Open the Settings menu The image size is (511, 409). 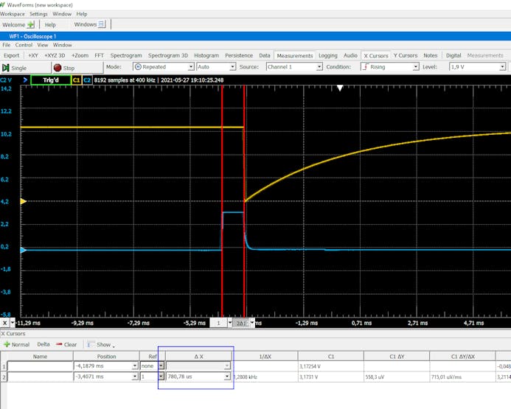[x=38, y=13]
